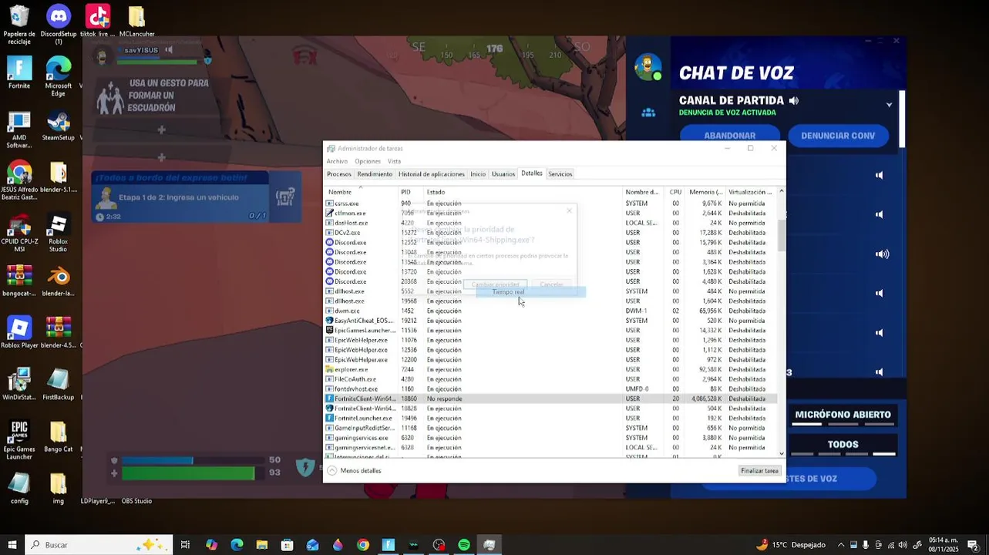Click the Finalizar tarea button

[759, 470]
